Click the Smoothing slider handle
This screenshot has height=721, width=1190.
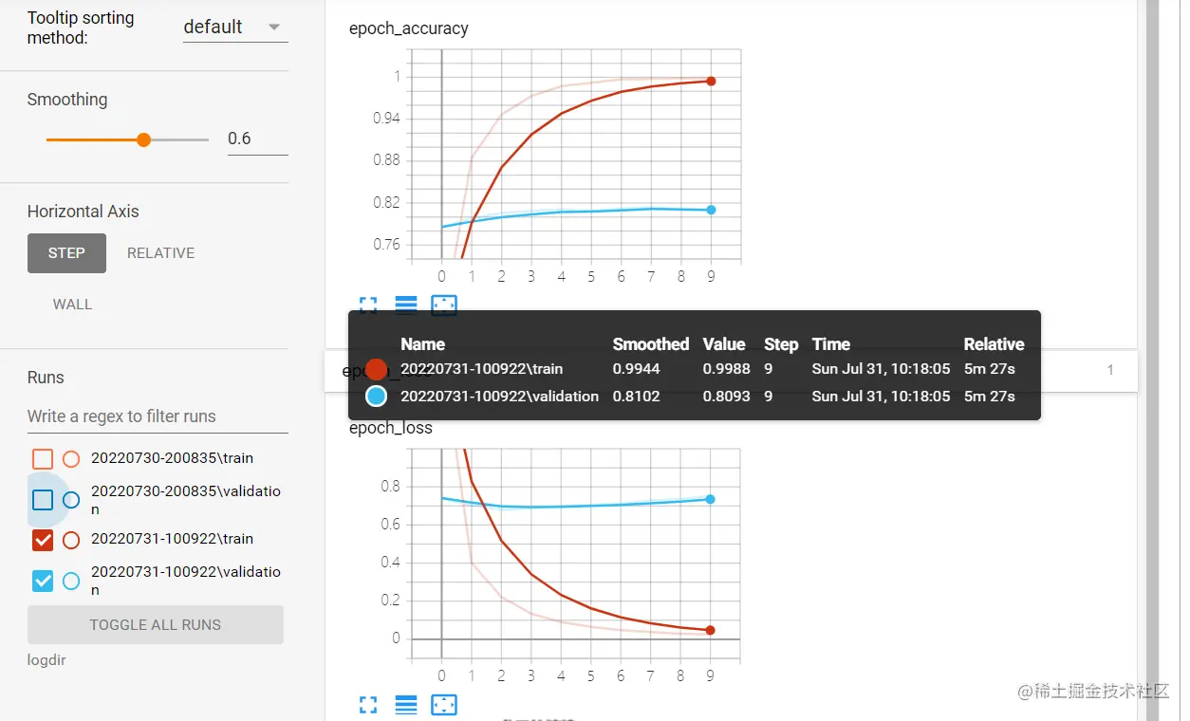[x=143, y=139]
